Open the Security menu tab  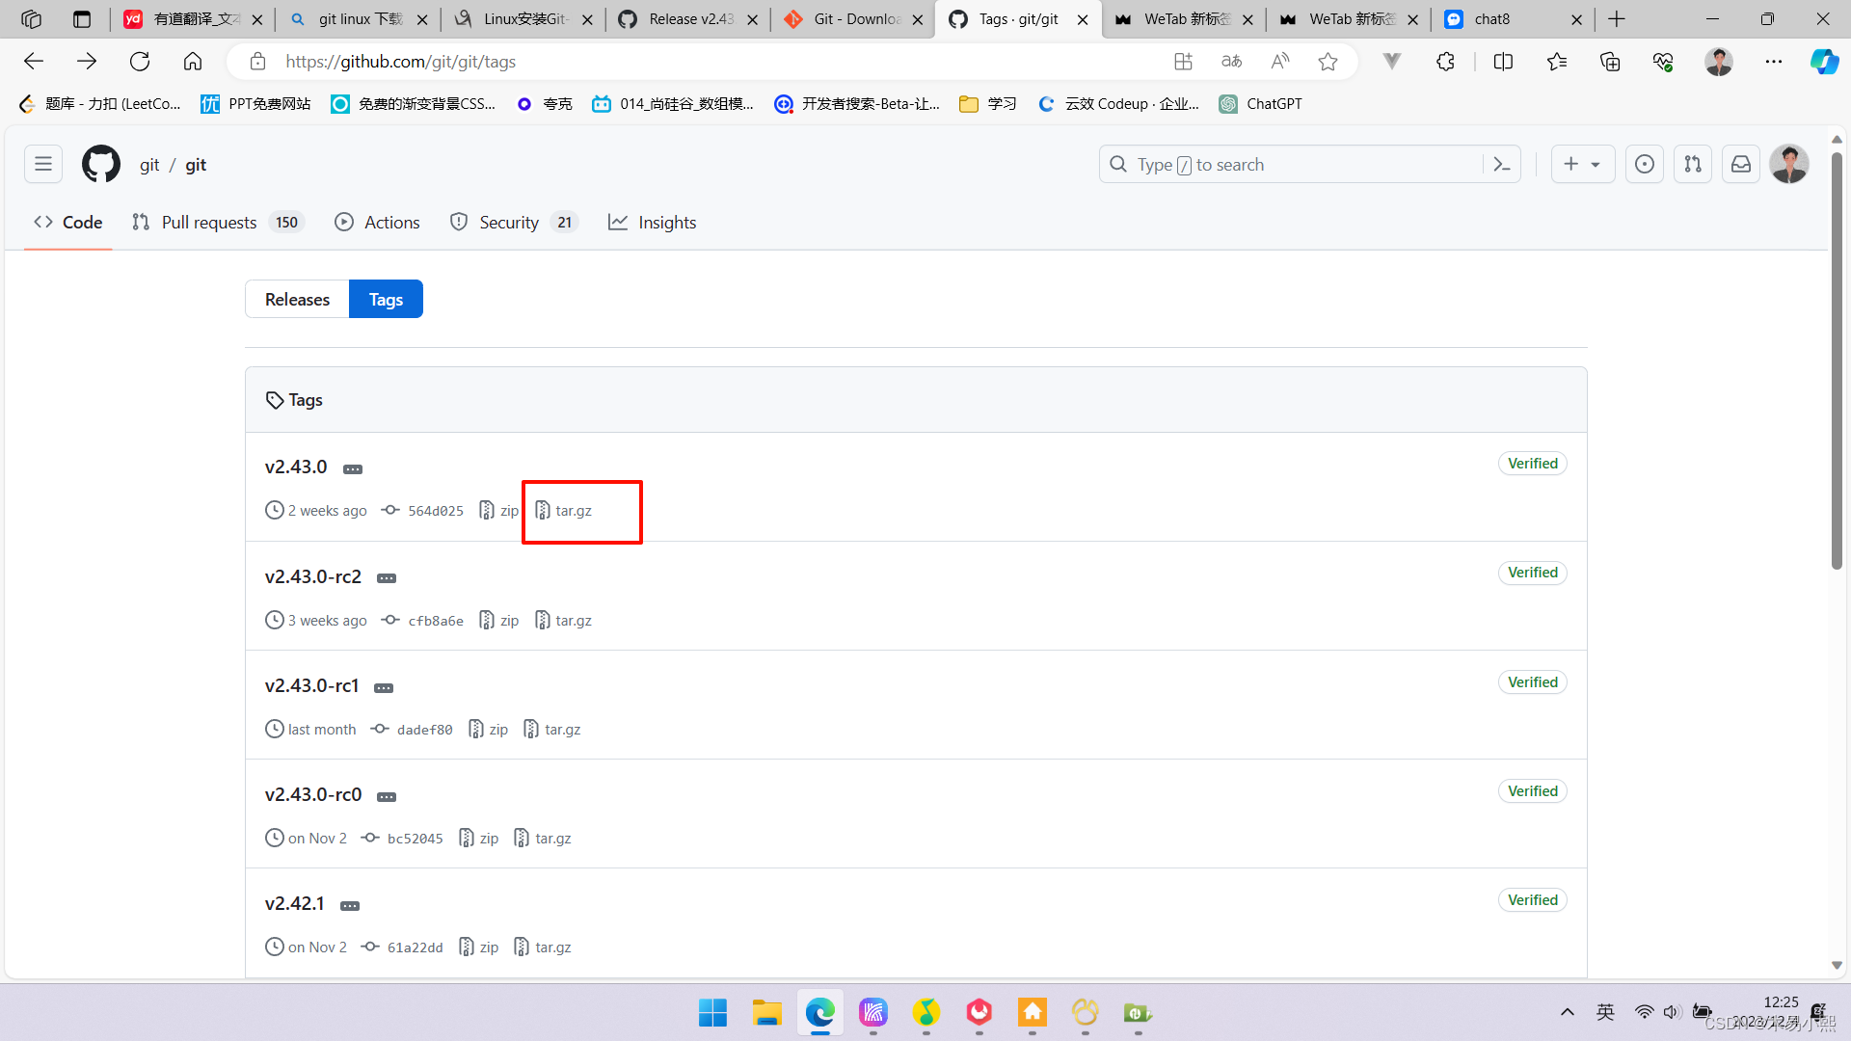[508, 221]
